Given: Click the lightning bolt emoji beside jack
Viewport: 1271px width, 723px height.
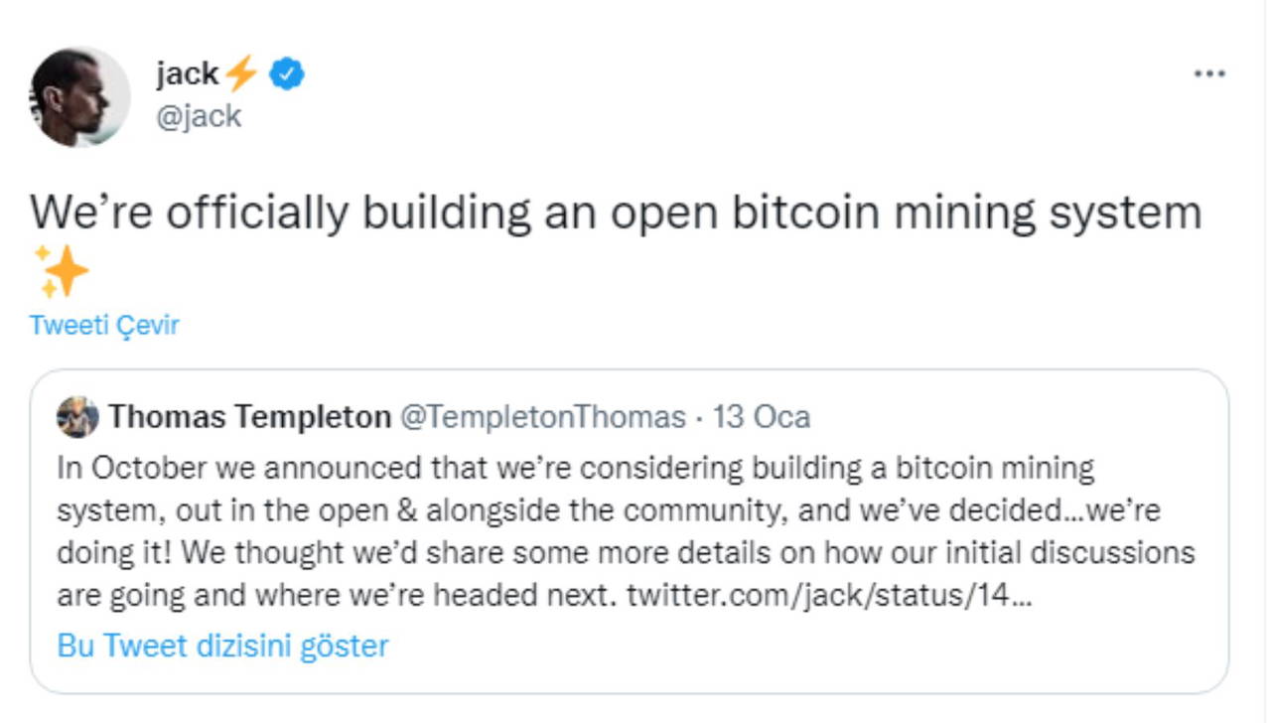Looking at the screenshot, I should pos(240,73).
